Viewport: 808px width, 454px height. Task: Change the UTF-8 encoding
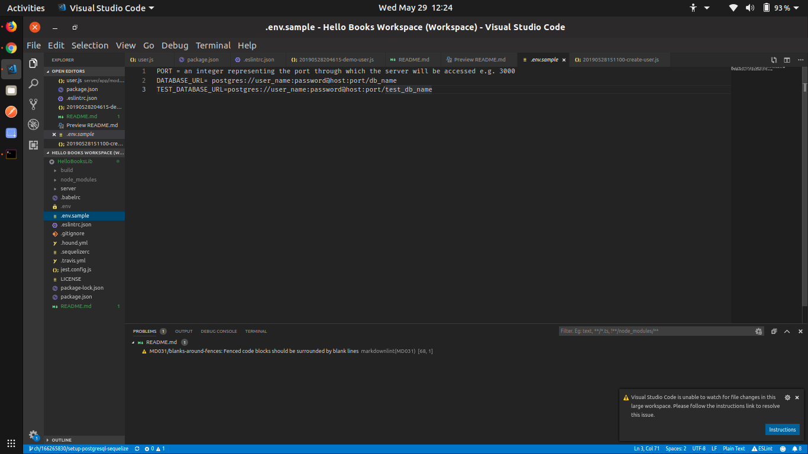pos(699,449)
